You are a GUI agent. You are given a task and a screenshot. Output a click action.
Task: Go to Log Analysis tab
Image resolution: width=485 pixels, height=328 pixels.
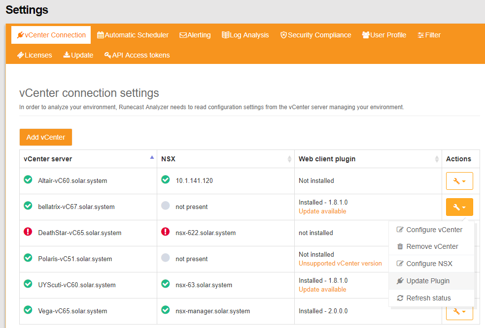tap(245, 35)
